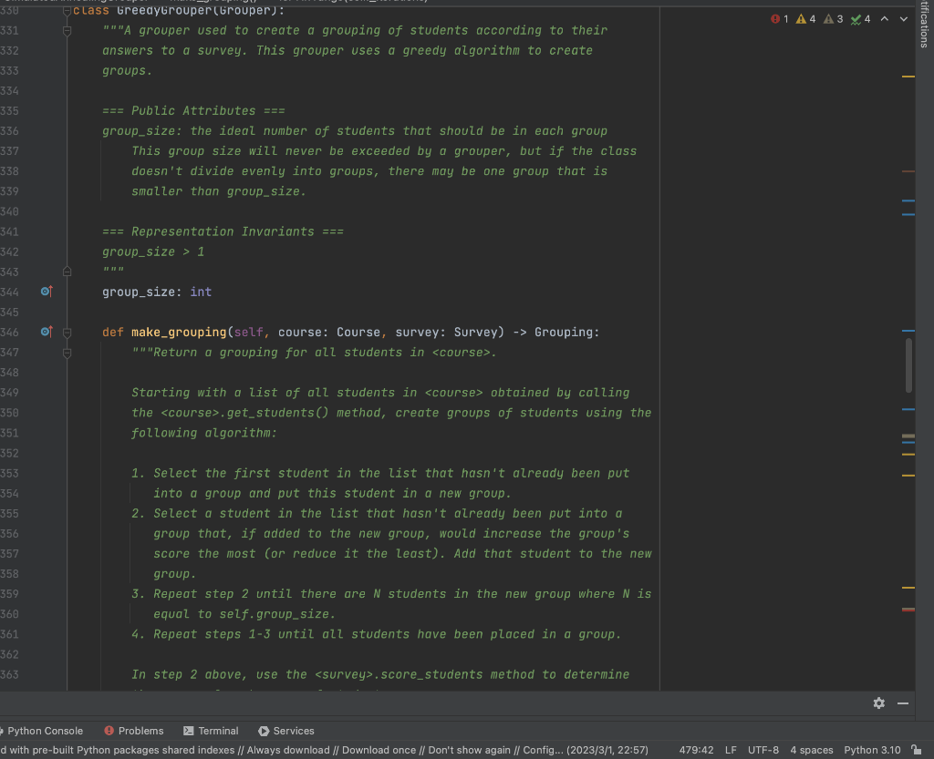Switch the Python 3.10 interpreter

click(872, 750)
